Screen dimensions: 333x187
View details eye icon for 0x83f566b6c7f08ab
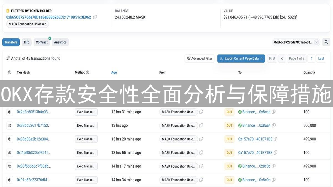coord(10,166)
